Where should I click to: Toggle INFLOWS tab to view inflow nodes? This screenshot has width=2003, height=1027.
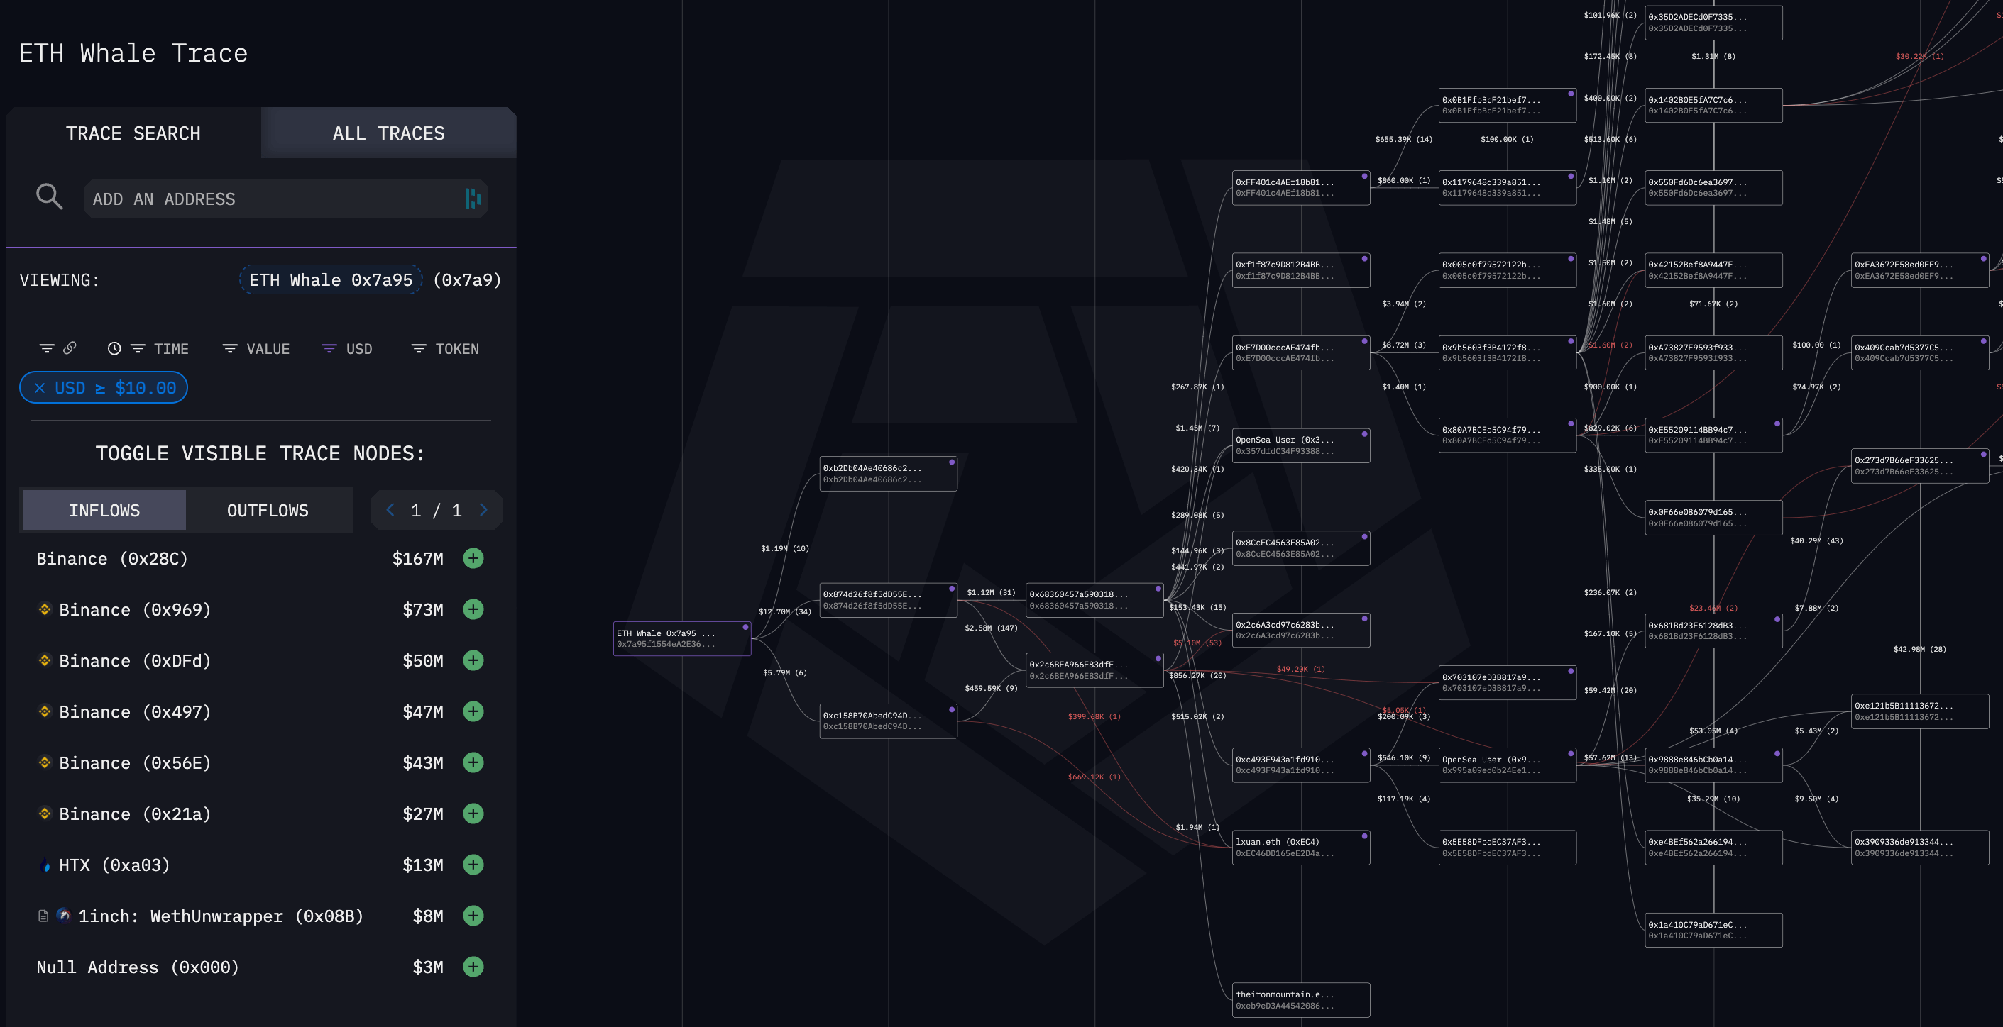pos(104,509)
